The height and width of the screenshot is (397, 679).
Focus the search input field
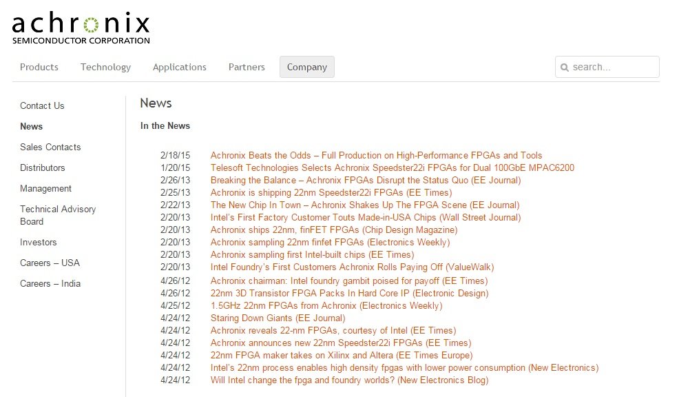[x=607, y=67]
